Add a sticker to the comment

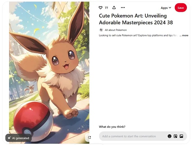pos(175,136)
